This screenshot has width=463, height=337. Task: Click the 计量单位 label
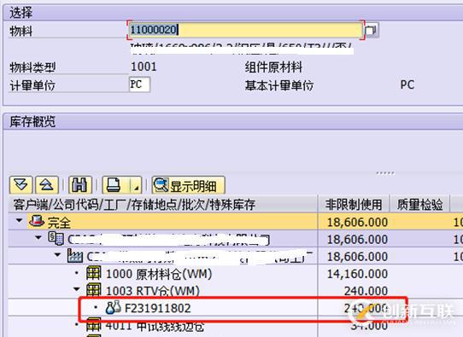(32, 85)
